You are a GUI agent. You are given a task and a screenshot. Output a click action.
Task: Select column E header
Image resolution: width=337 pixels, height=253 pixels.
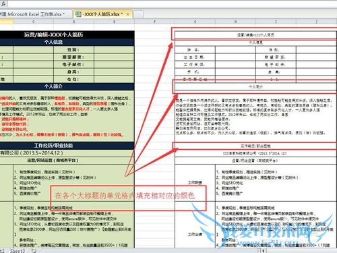[114, 22]
